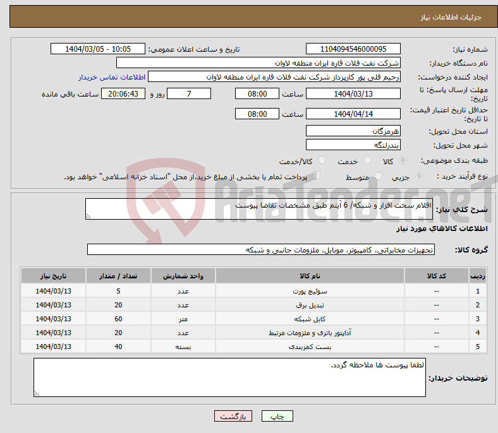Click the ردیف column header
Screen dimensions: 498x433
[477, 276]
